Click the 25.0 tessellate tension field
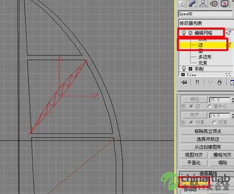 [x=219, y=99]
